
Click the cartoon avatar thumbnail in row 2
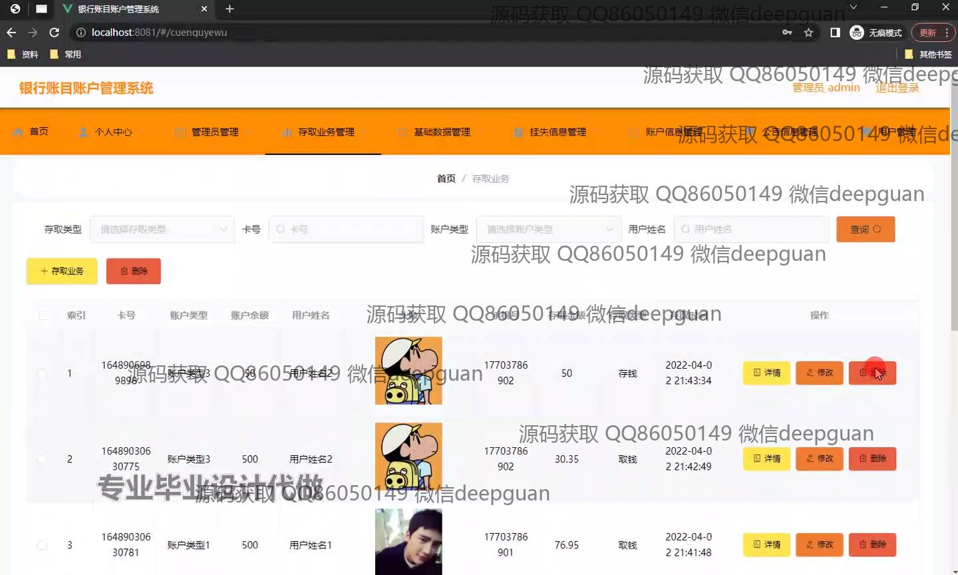[408, 457]
